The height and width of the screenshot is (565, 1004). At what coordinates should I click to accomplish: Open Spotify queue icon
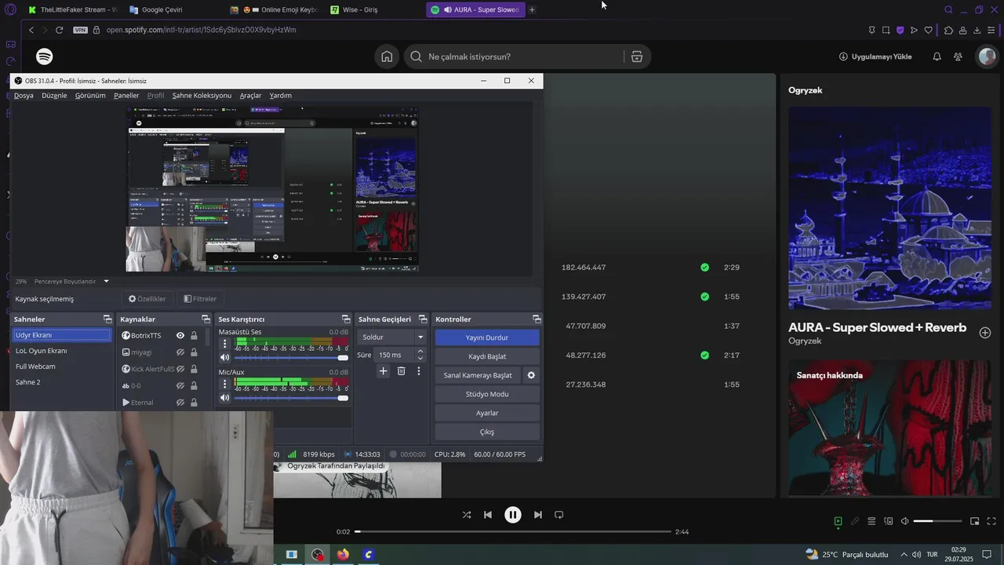pos(871,521)
